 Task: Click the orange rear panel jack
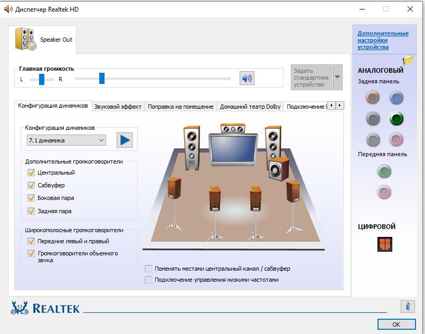[x=373, y=98]
